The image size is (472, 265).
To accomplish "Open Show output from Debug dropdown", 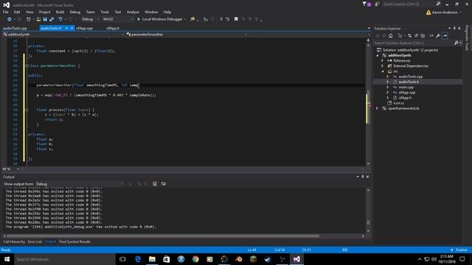I will 79,184.
